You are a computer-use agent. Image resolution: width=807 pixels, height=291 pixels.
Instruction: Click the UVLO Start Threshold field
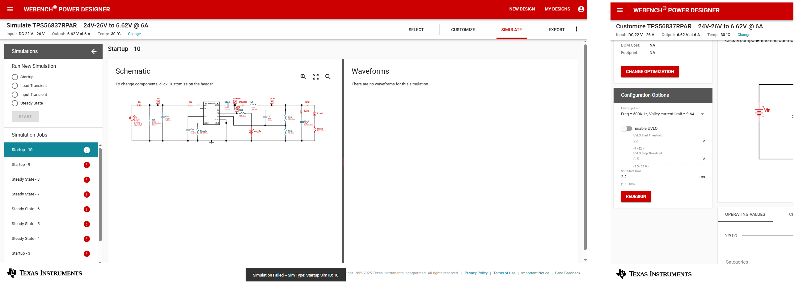(669, 141)
